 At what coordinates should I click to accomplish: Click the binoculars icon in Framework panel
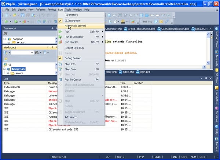(x=5, y=33)
